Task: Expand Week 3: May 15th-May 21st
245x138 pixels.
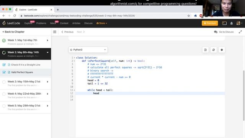Action: 47,82
